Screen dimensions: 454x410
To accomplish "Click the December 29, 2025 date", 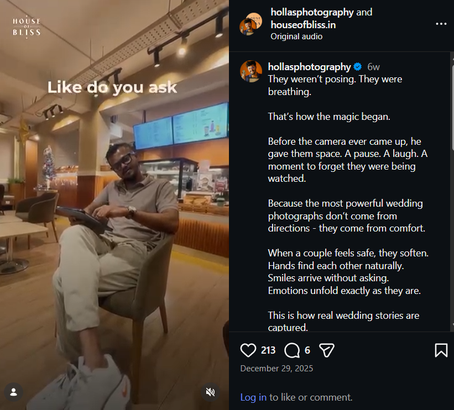I will (276, 369).
